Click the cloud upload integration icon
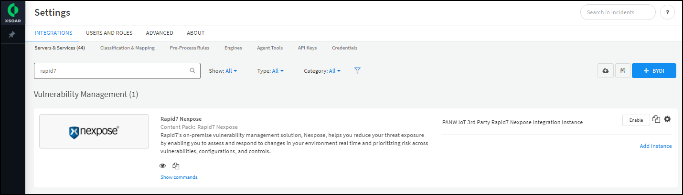 click(606, 70)
